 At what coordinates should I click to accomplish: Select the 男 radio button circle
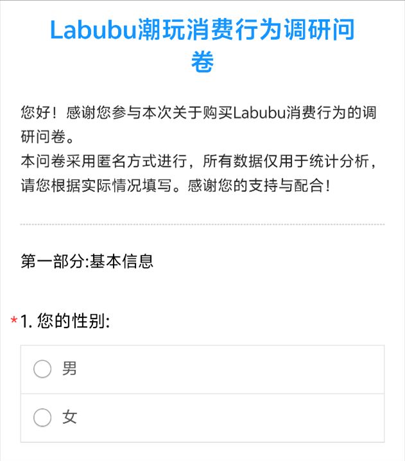pyautogui.click(x=42, y=369)
